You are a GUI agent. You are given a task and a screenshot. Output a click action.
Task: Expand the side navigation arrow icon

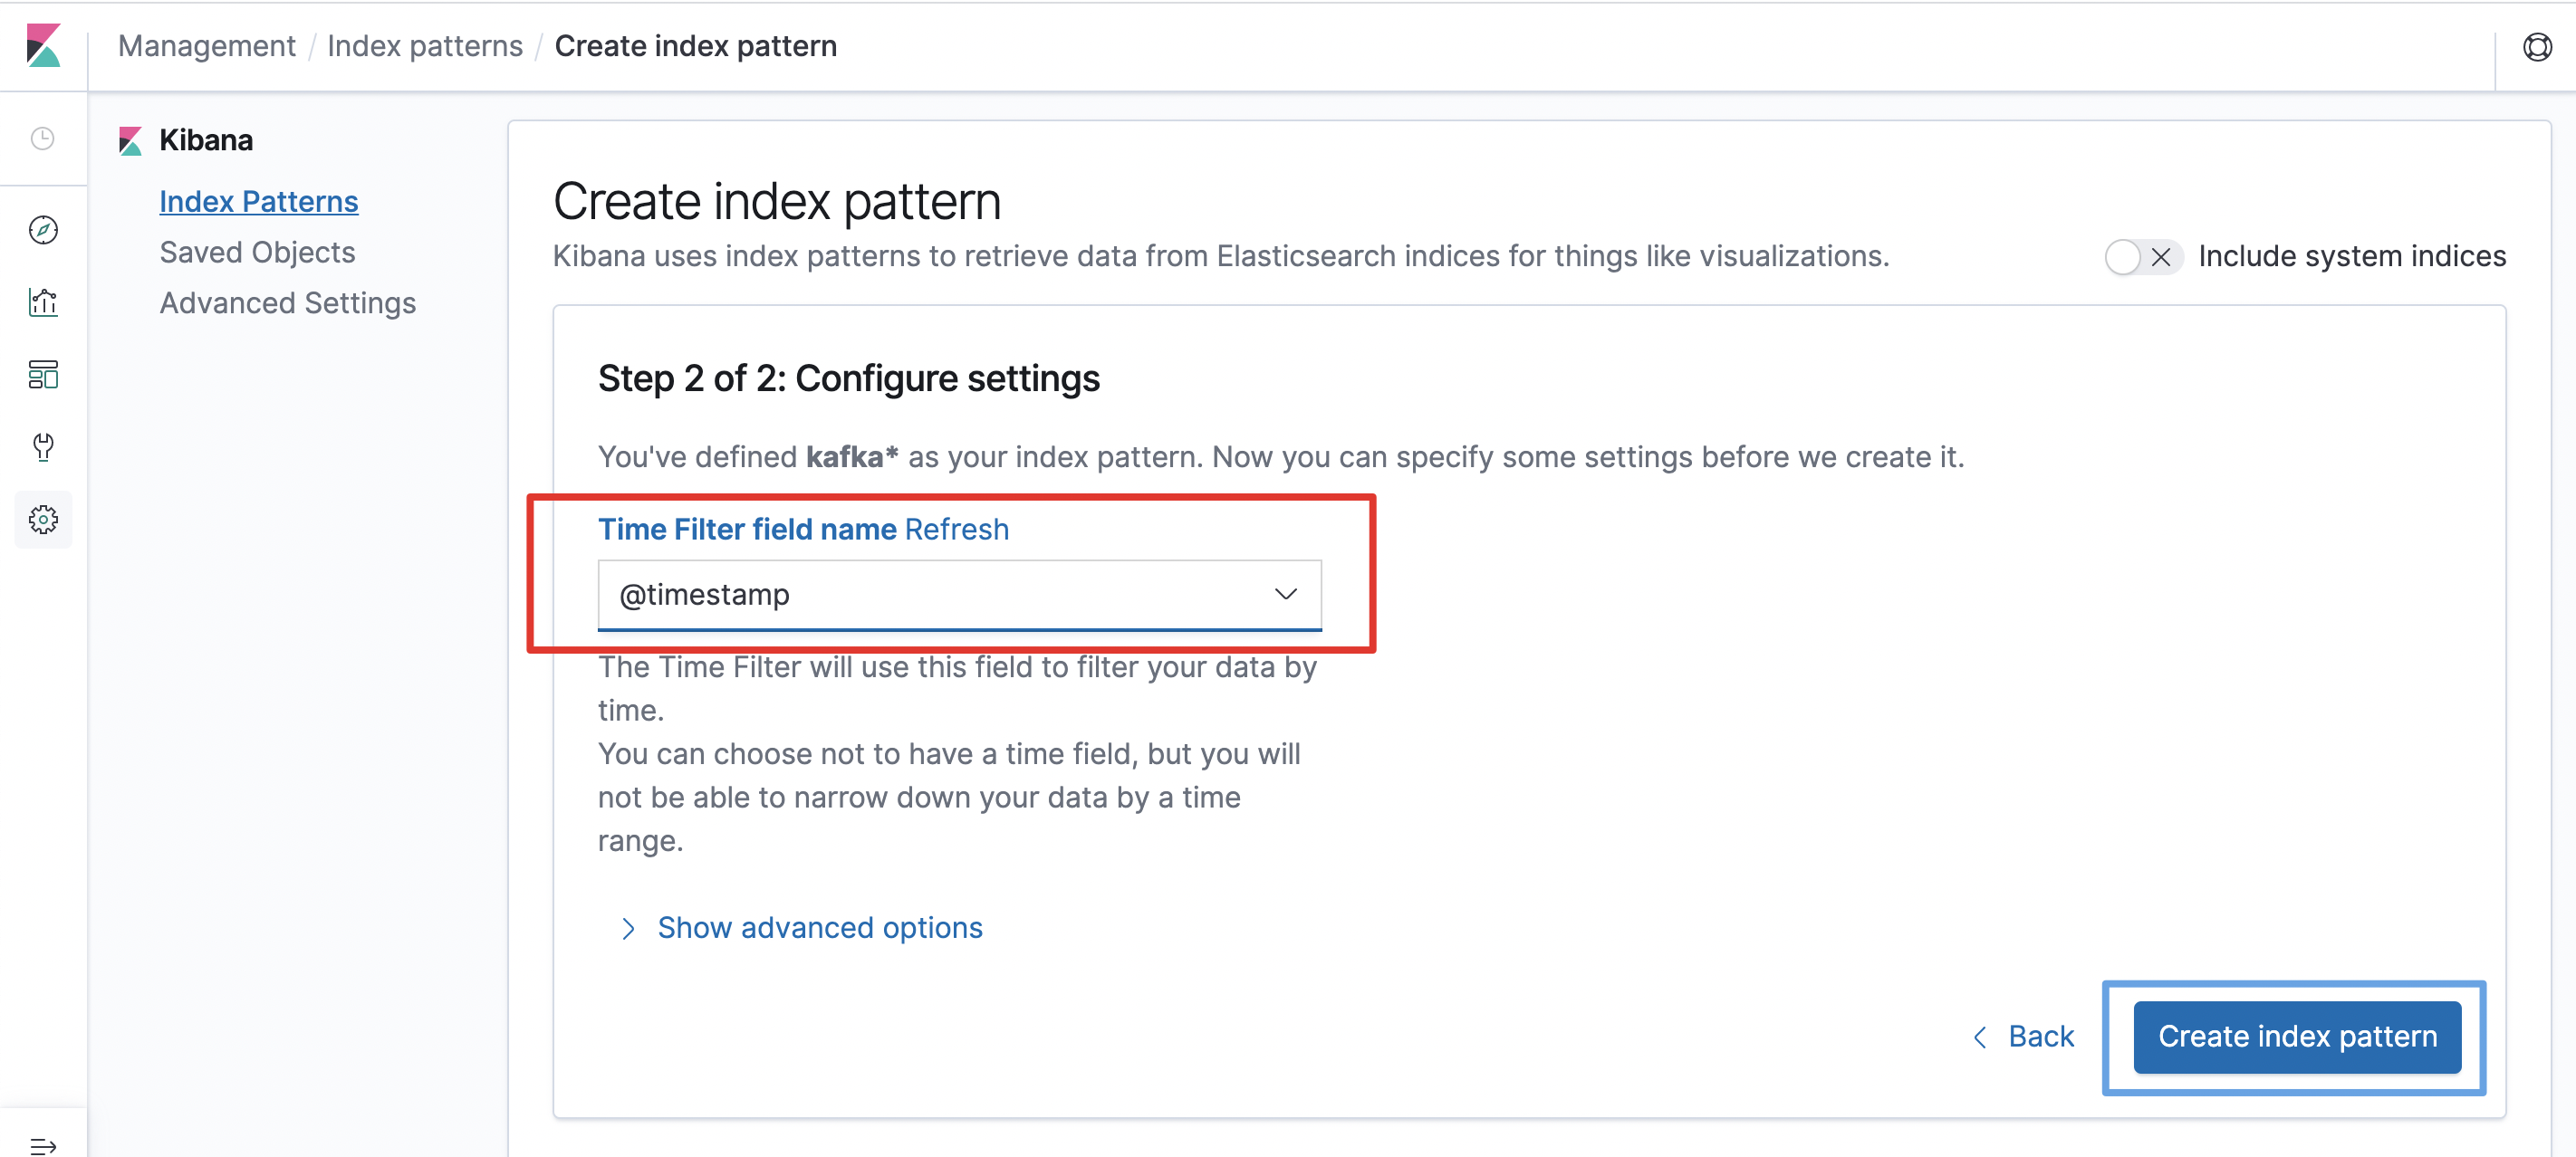[43, 1145]
